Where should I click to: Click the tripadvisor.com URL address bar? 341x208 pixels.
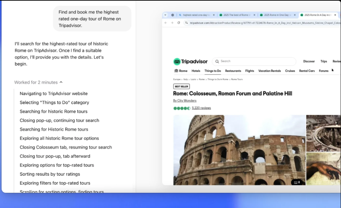[x=265, y=23]
